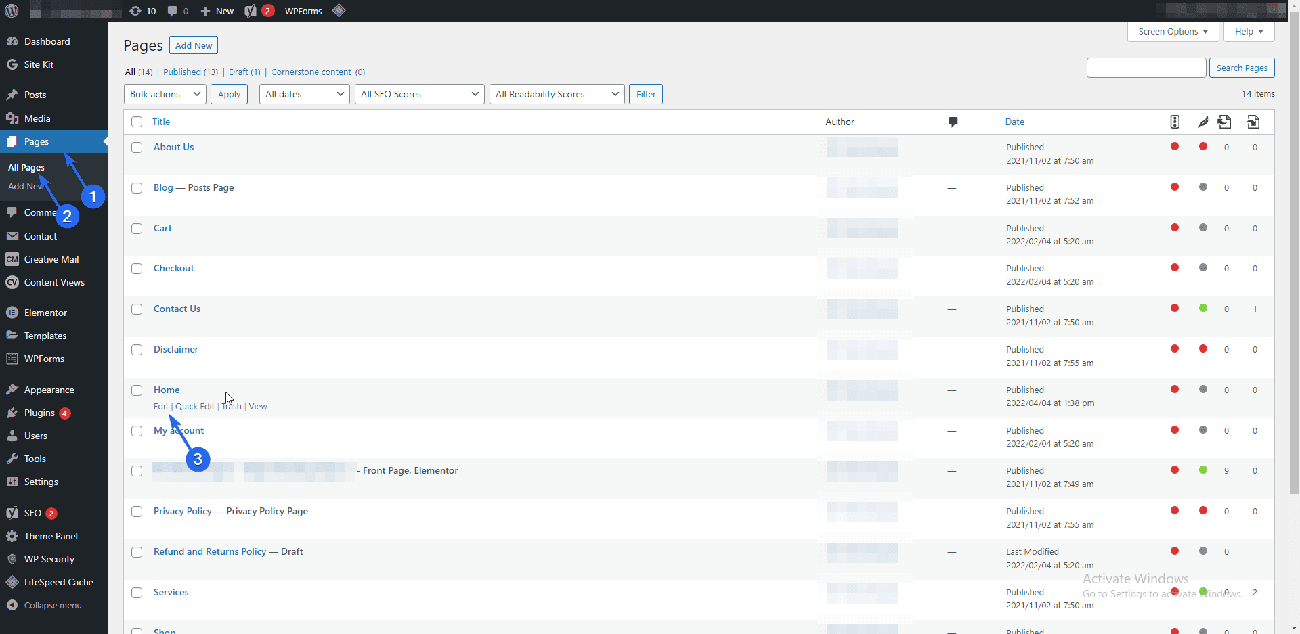Open Quick Edit for the Home page

tap(195, 406)
